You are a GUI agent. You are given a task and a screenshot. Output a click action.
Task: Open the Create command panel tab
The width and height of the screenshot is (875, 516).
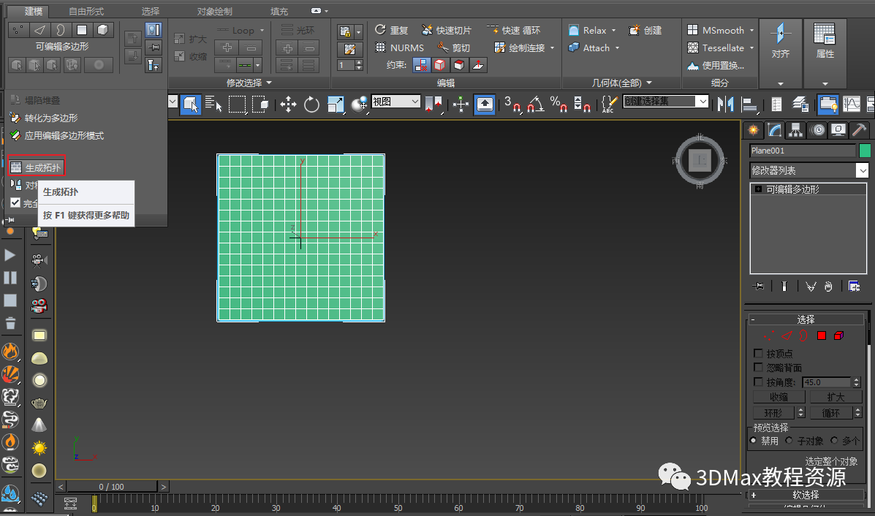[754, 130]
